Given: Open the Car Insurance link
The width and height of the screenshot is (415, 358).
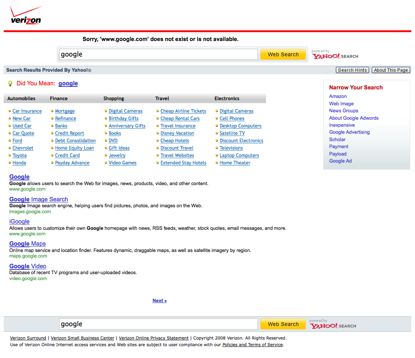Looking at the screenshot, I should (27, 111).
